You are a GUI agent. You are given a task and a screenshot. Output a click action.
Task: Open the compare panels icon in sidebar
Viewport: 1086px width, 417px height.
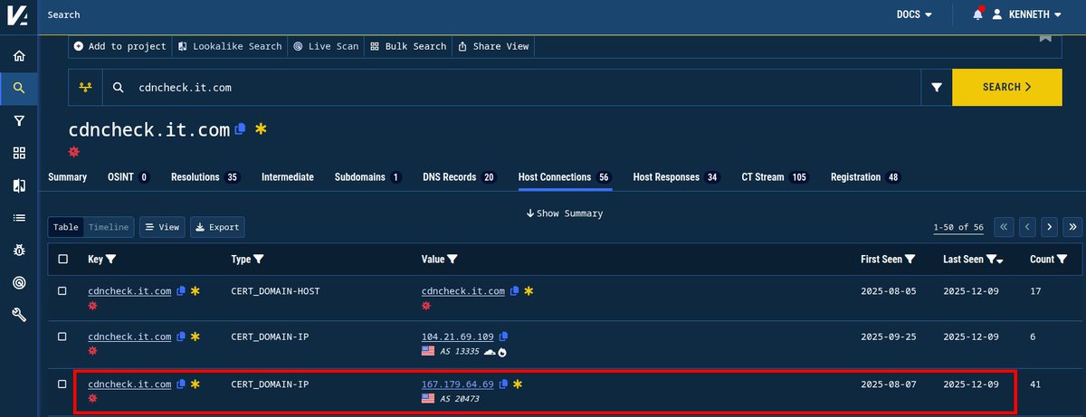19,185
